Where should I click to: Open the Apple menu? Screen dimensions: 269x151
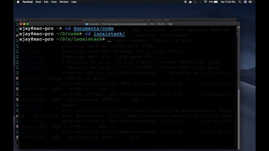(x=18, y=2)
